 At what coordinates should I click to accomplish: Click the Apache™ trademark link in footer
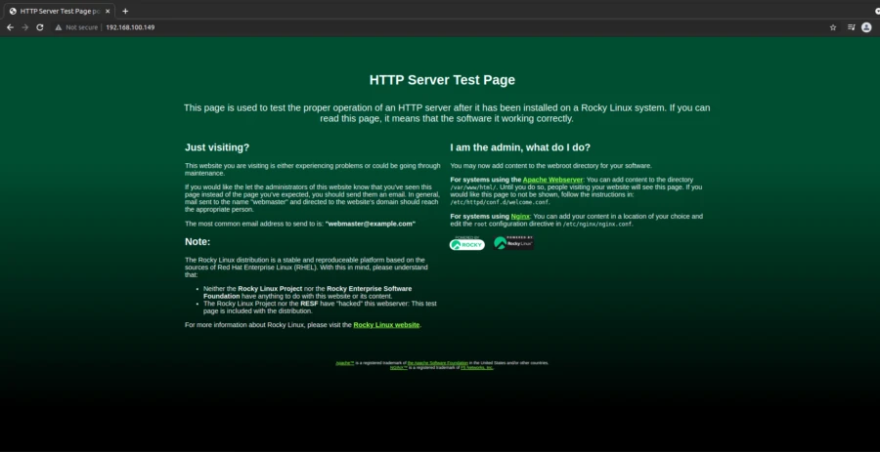coord(344,362)
